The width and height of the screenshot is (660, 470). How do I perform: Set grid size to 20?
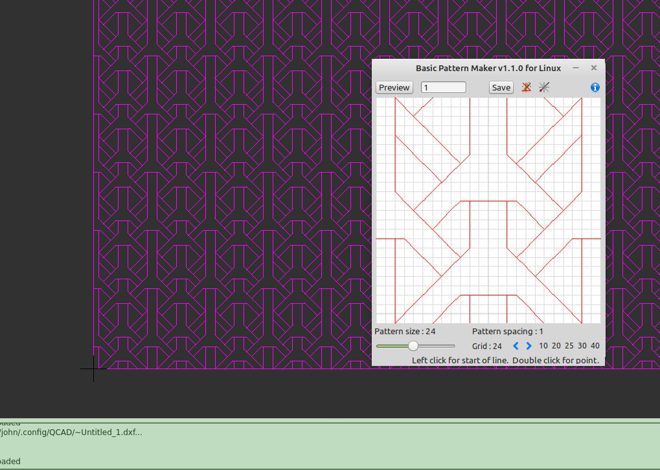[556, 346]
